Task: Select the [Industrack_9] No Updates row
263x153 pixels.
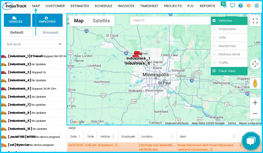Action: [x=33, y=121]
